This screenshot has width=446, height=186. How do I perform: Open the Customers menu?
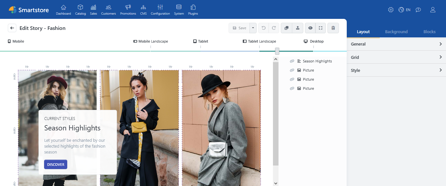(x=108, y=10)
